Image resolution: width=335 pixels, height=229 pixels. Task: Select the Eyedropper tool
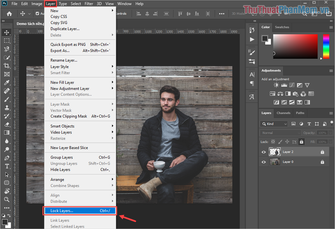coord(7,82)
